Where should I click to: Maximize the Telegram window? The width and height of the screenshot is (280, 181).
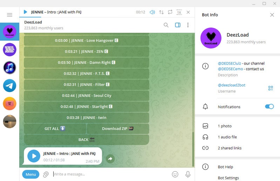pyautogui.click(x=264, y=3)
